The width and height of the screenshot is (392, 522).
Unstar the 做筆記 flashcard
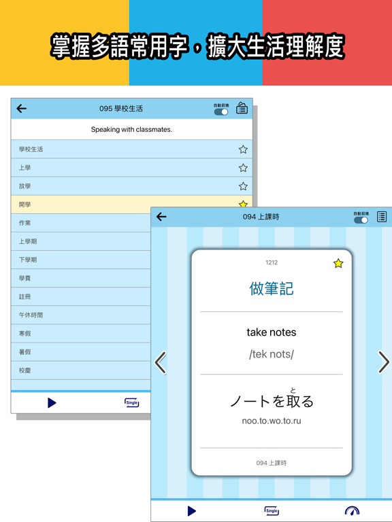coord(338,263)
